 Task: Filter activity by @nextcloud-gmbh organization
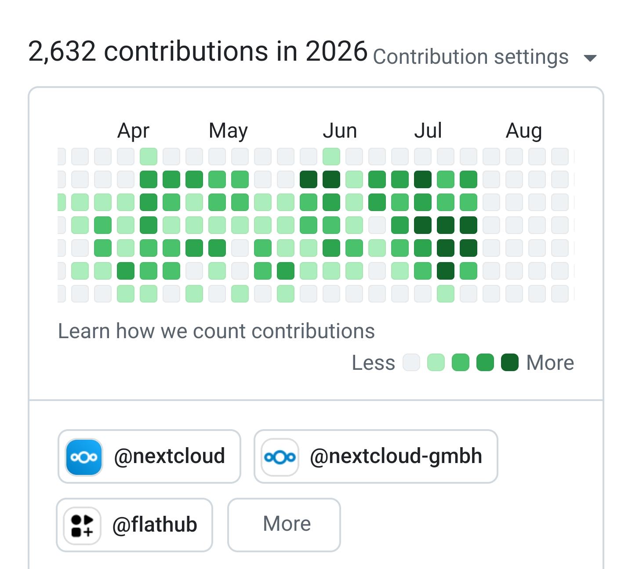point(376,456)
